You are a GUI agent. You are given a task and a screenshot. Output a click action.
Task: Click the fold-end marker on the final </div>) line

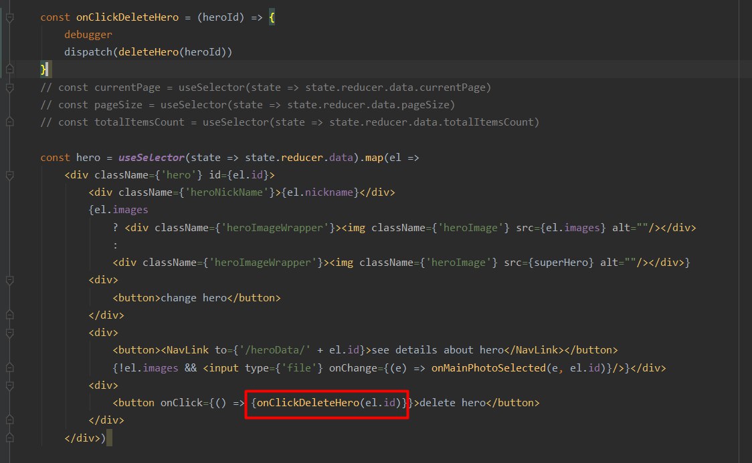[9, 438]
